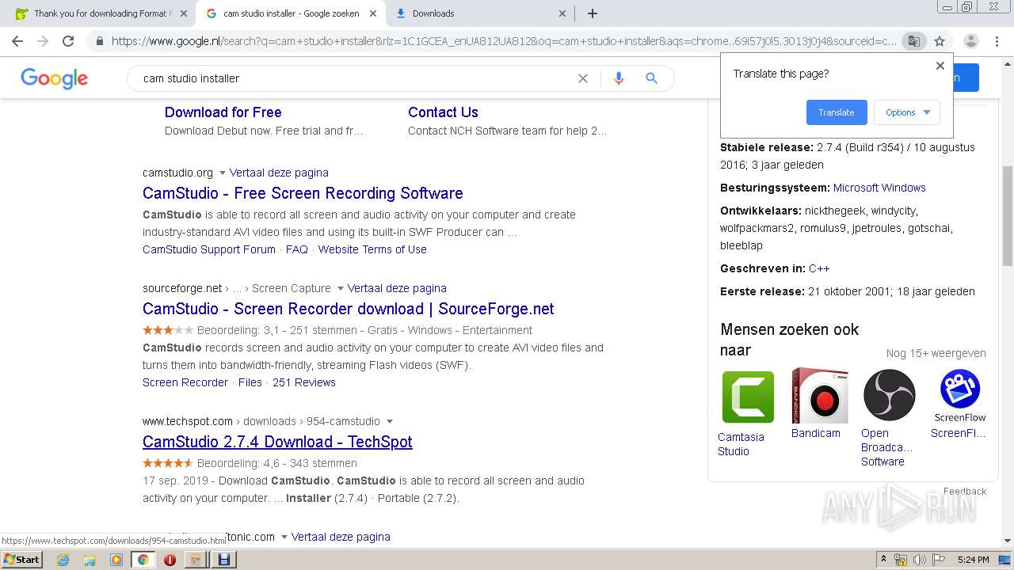Image resolution: width=1014 pixels, height=570 pixels.
Task: Click Vertaal deze pagina for sourceforge.net
Action: (397, 288)
